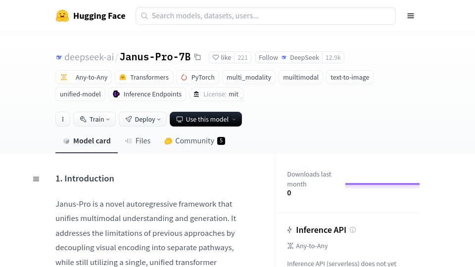
Task: Open the deepseek-ai organization link
Action: (x=89, y=57)
